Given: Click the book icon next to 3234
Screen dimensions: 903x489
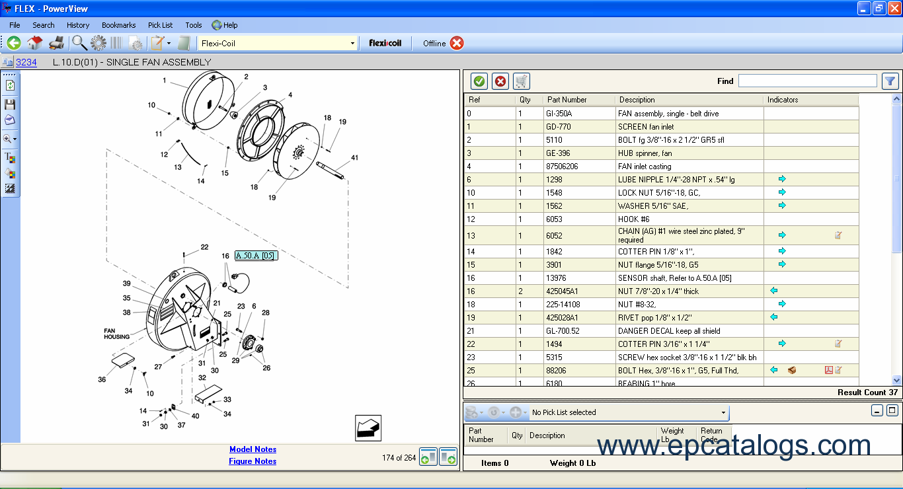Looking at the screenshot, I should (x=7, y=62).
